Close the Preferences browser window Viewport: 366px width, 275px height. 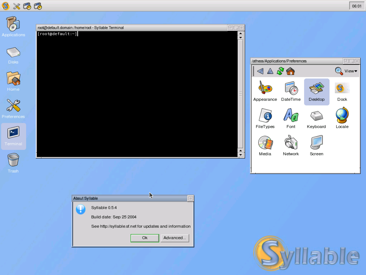(357, 61)
